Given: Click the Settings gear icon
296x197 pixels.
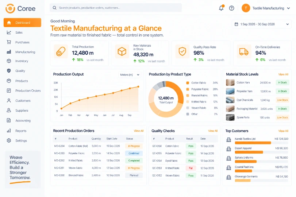Looking at the screenshot, I should tap(9, 140).
